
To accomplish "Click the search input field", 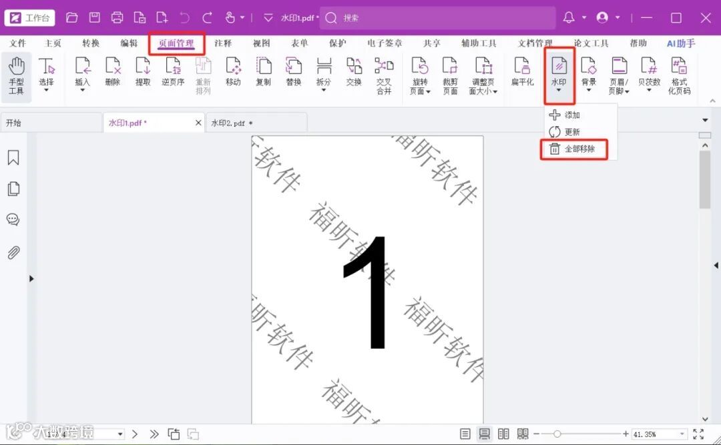I will tap(438, 18).
